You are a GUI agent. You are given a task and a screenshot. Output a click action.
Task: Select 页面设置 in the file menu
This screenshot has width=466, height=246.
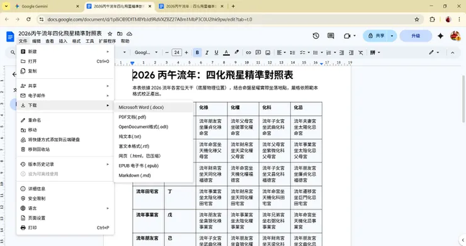[65, 218]
